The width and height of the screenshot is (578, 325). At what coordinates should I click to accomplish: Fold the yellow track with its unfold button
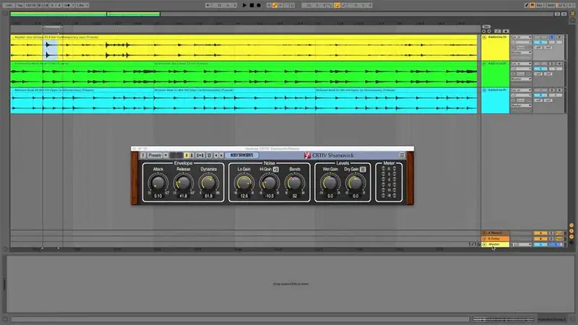tap(484, 38)
